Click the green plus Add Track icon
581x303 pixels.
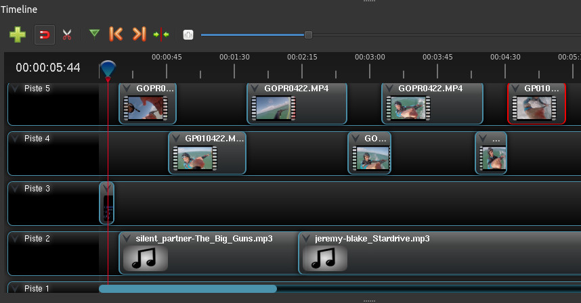[x=18, y=34]
